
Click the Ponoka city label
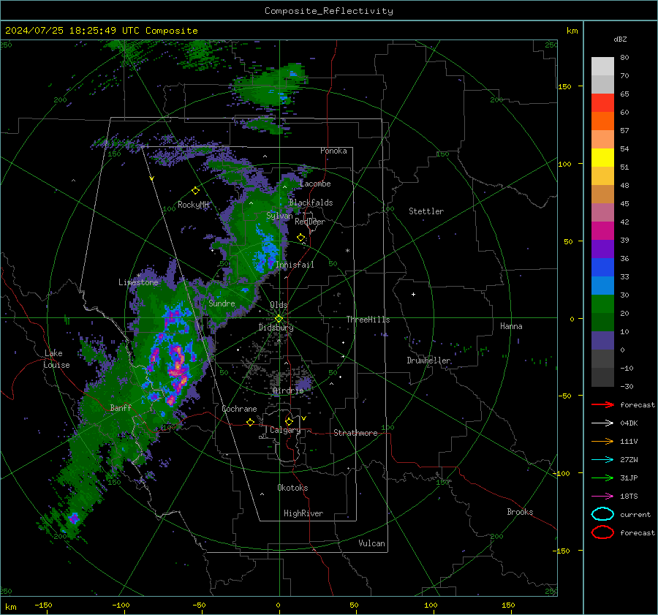coord(333,151)
